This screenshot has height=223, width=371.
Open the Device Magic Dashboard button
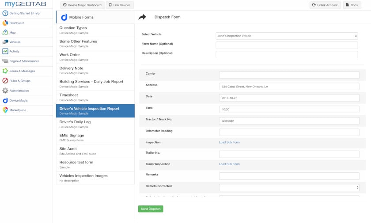82,5
